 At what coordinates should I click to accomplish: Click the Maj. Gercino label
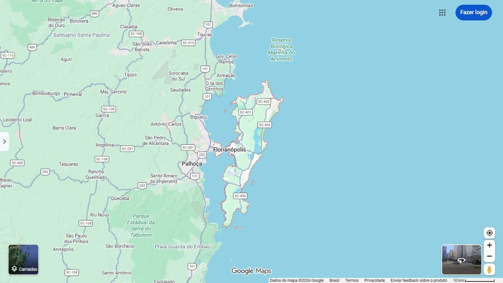pos(114,92)
